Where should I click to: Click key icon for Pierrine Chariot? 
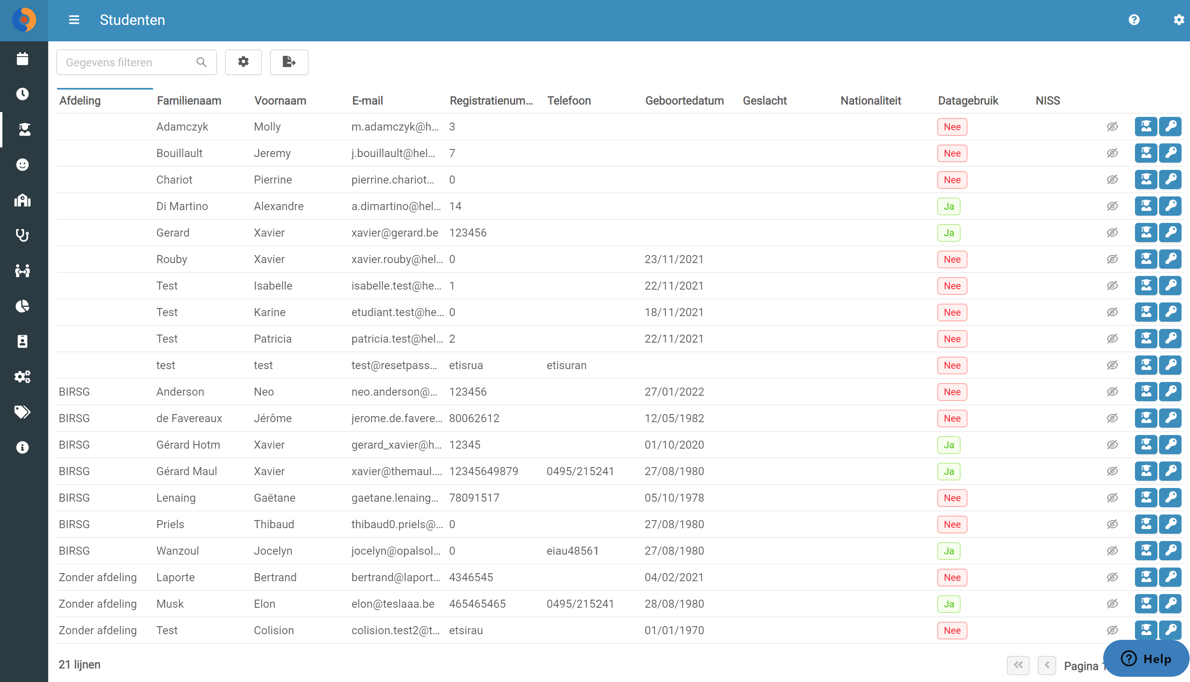tap(1170, 180)
